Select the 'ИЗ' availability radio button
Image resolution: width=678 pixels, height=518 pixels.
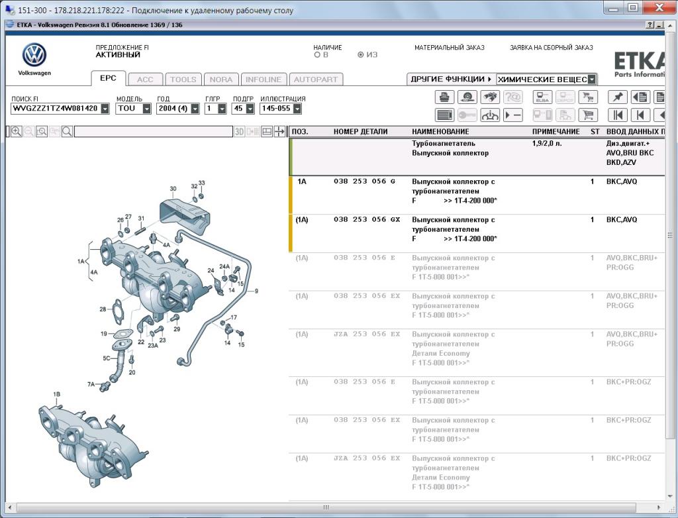point(361,55)
